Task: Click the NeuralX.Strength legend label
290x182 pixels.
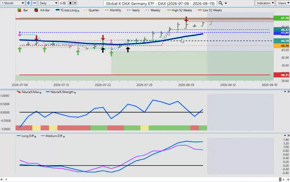Action: tap(62, 92)
